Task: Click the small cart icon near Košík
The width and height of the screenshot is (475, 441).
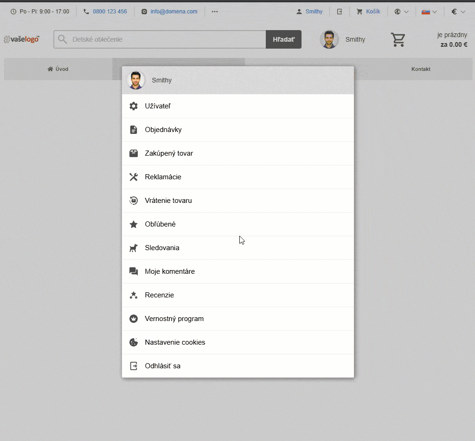Action: (359, 12)
